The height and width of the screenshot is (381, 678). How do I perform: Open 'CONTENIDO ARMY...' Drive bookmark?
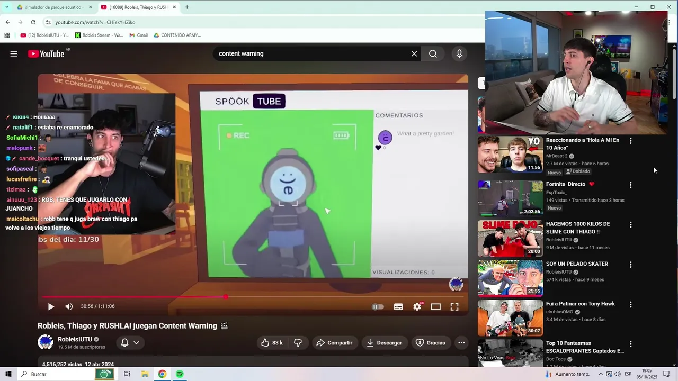(177, 35)
